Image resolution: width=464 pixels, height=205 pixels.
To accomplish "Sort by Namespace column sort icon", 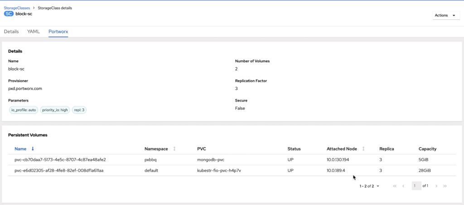I will tap(174, 149).
